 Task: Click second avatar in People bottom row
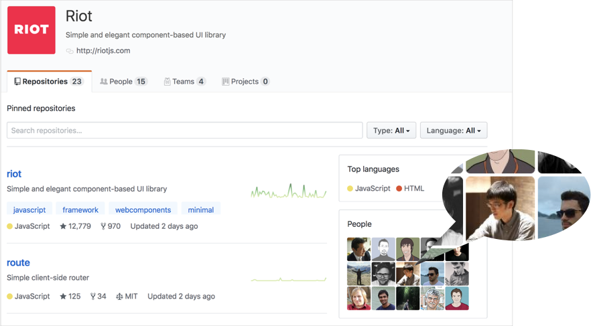coord(383,298)
